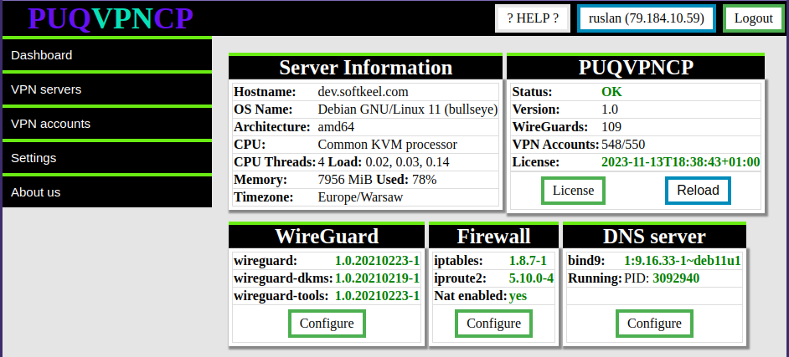The width and height of the screenshot is (789, 357).
Task: Click the License button
Action: click(573, 191)
